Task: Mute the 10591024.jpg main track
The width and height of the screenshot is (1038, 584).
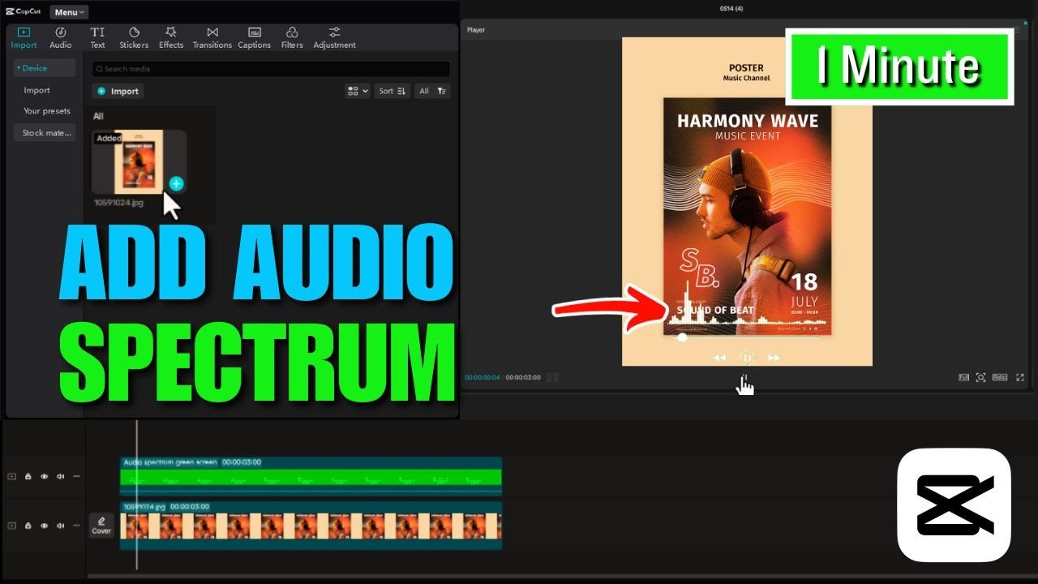Action: point(60,526)
